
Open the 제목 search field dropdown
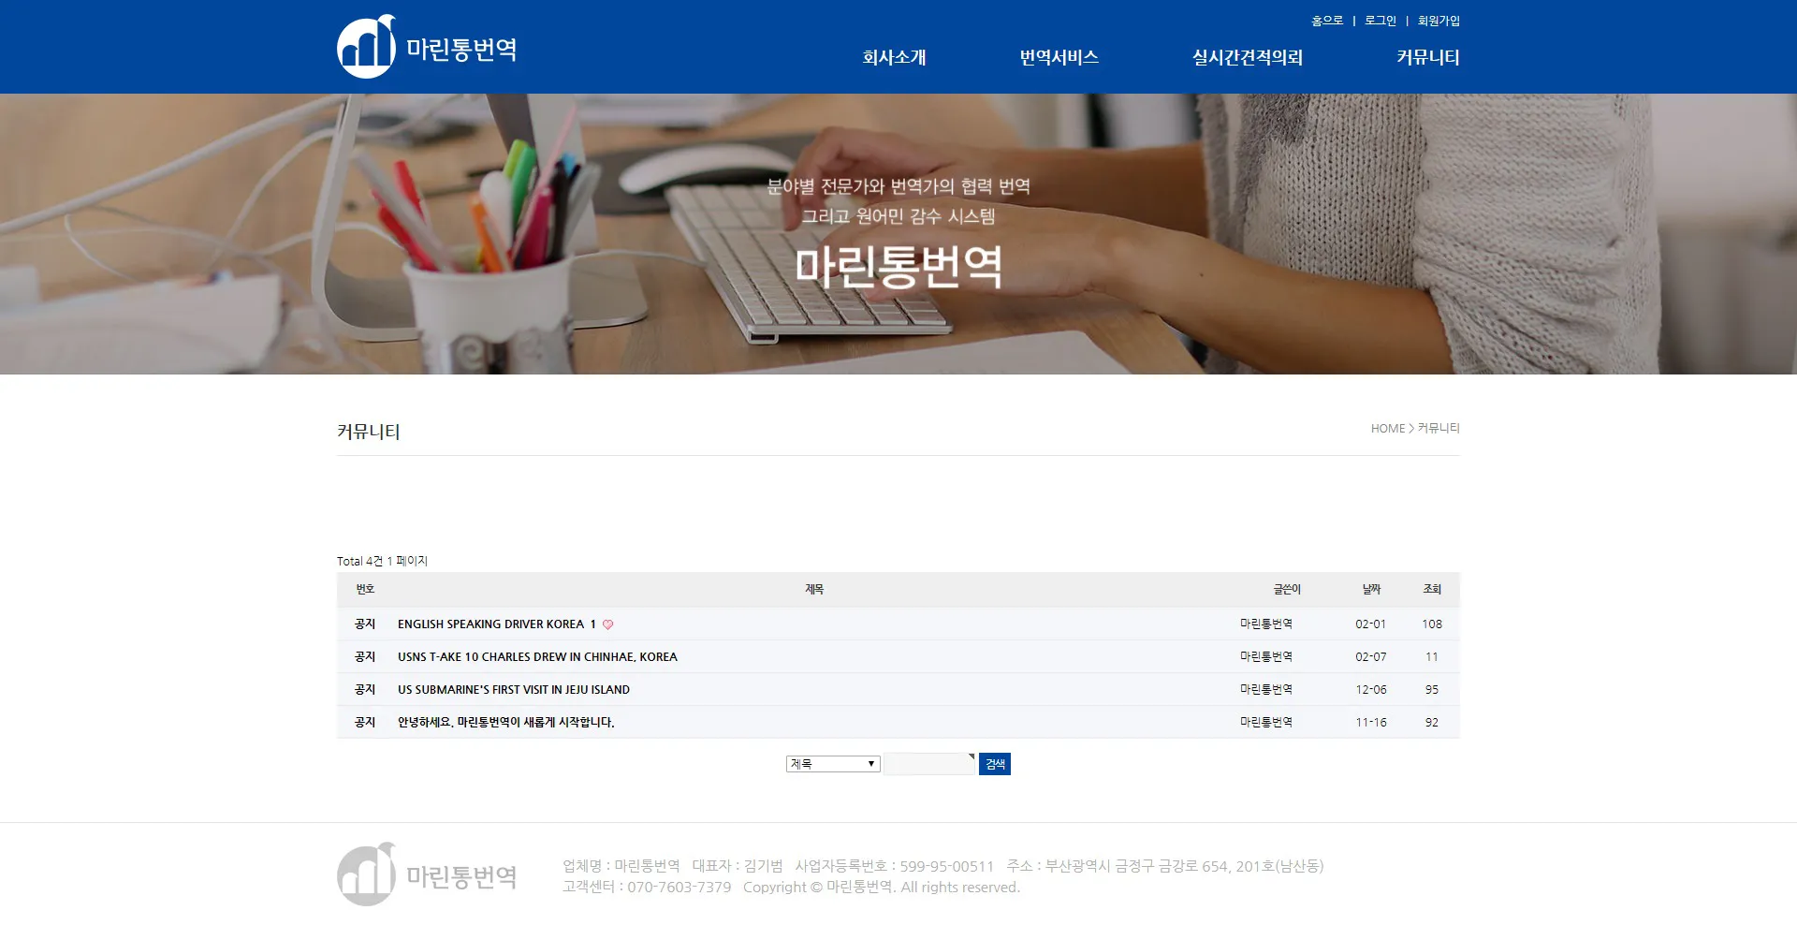click(x=833, y=764)
